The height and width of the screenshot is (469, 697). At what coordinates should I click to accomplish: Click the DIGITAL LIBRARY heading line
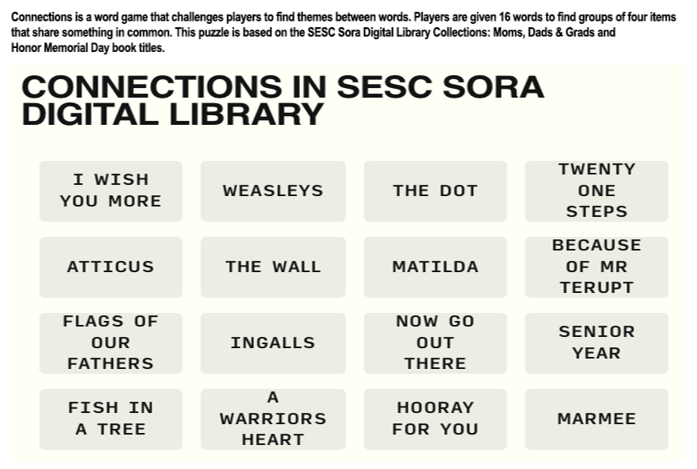173,114
